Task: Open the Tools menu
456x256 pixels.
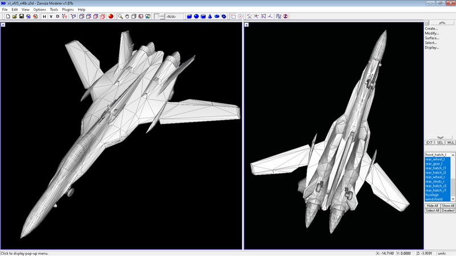Action: point(54,10)
